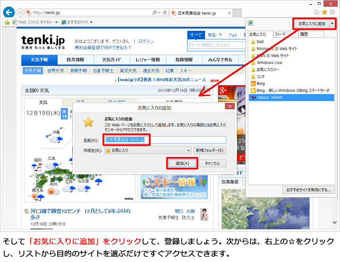The image size is (340, 262).
Task: Click おすすめサイトを有効にする button
Action: (x=308, y=190)
